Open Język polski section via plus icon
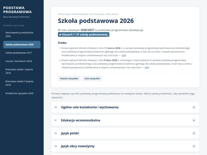Image resolution: width=207 pixels, height=155 pixels. coord(194,133)
